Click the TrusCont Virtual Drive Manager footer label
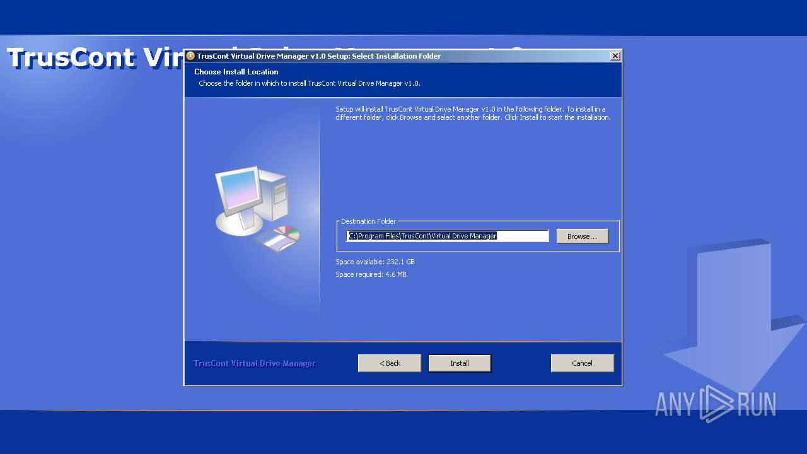This screenshot has height=454, width=807. click(254, 364)
